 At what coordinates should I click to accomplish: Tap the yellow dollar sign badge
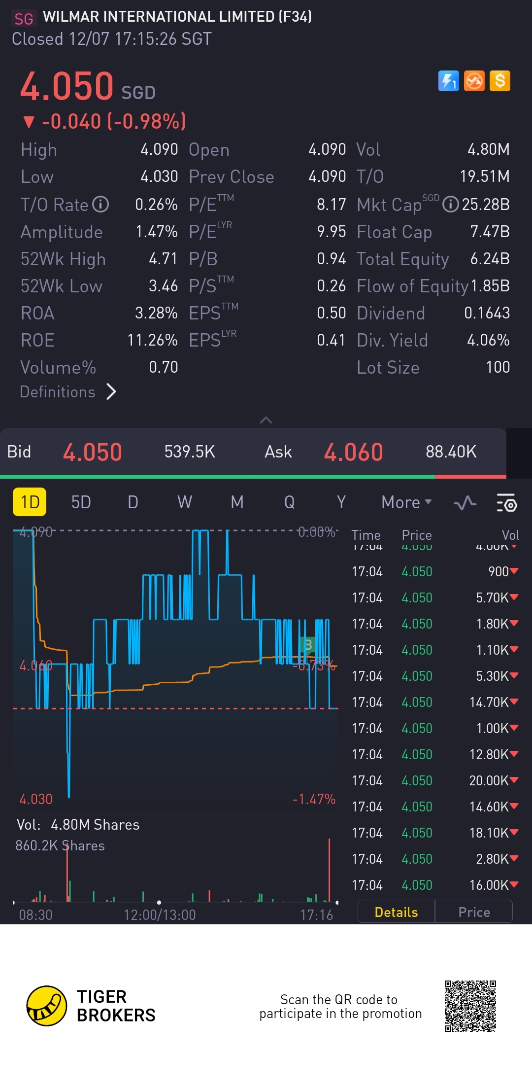500,81
